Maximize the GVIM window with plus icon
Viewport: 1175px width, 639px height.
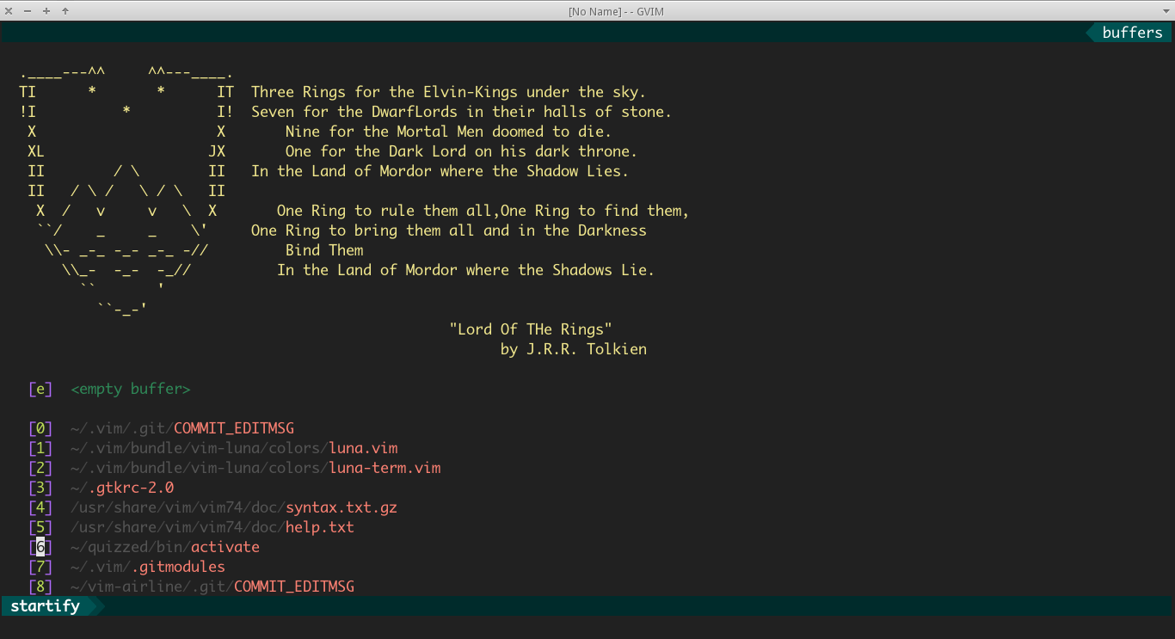point(46,10)
